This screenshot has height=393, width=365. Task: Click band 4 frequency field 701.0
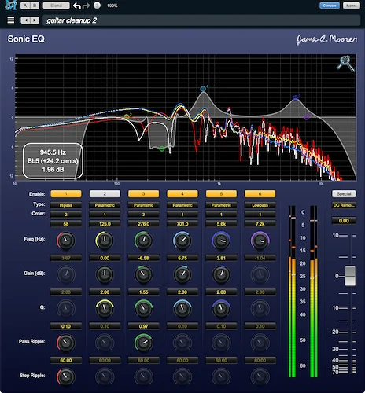(182, 224)
